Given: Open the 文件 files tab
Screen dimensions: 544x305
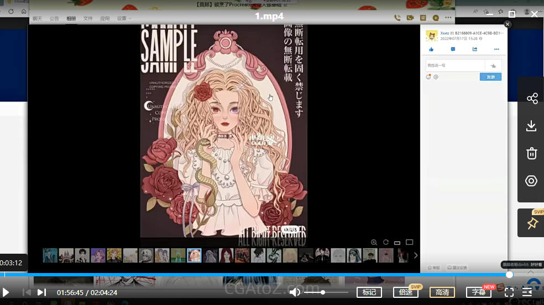Looking at the screenshot, I should 88,18.
